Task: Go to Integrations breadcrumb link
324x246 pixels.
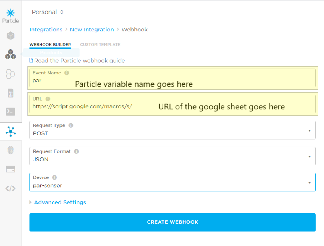Action: point(46,30)
